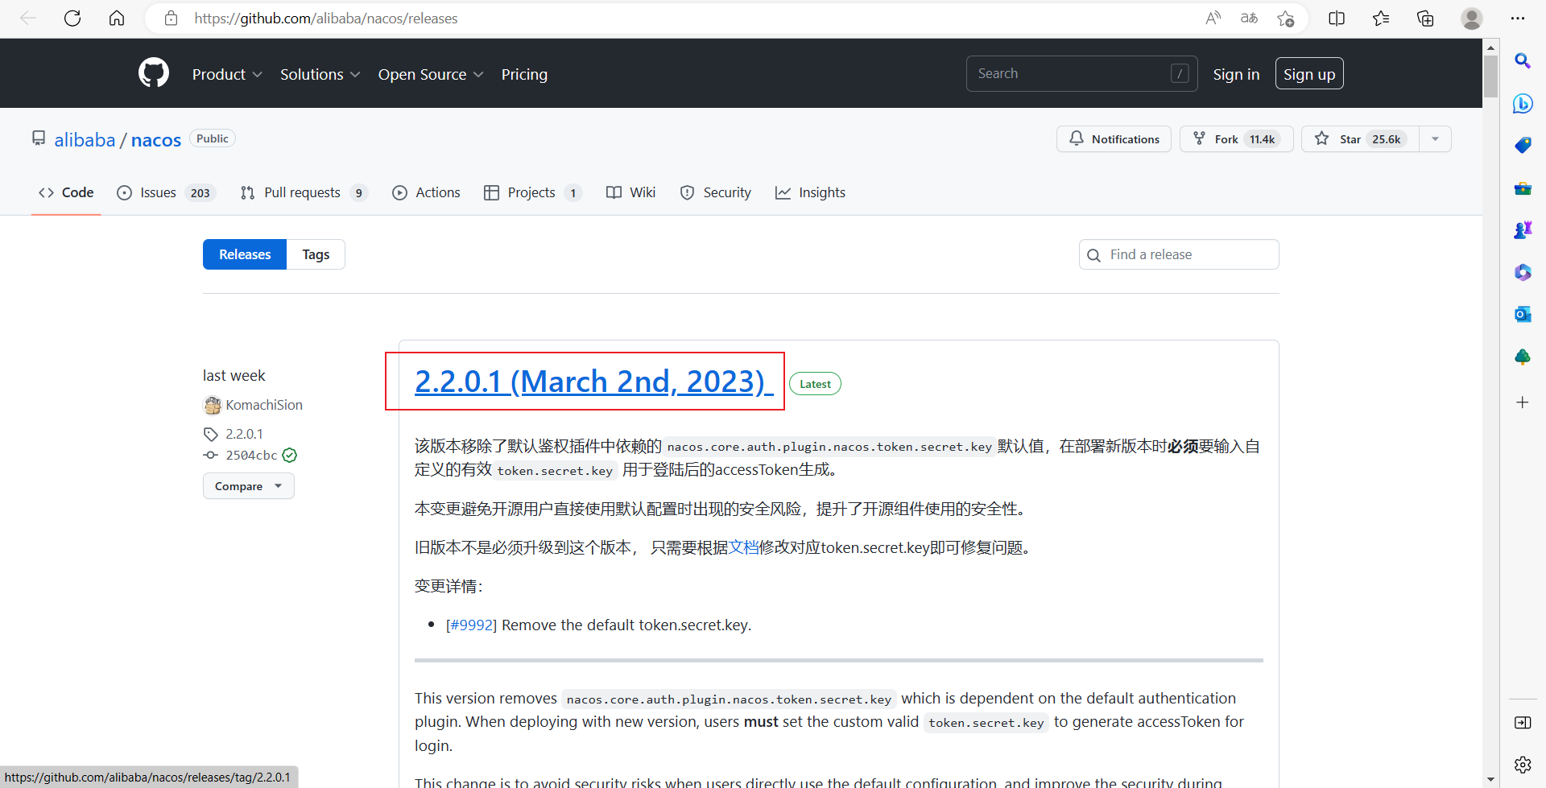The width and height of the screenshot is (1546, 788).
Task: Click the verified commit checkmark icon
Action: [290, 455]
